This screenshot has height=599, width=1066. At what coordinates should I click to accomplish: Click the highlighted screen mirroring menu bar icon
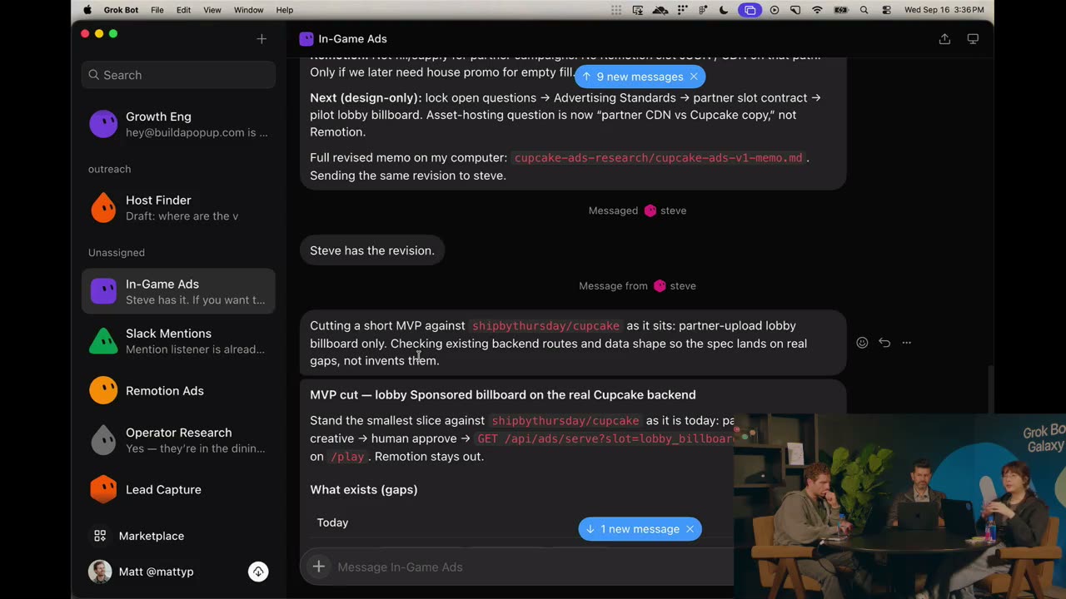(x=750, y=10)
